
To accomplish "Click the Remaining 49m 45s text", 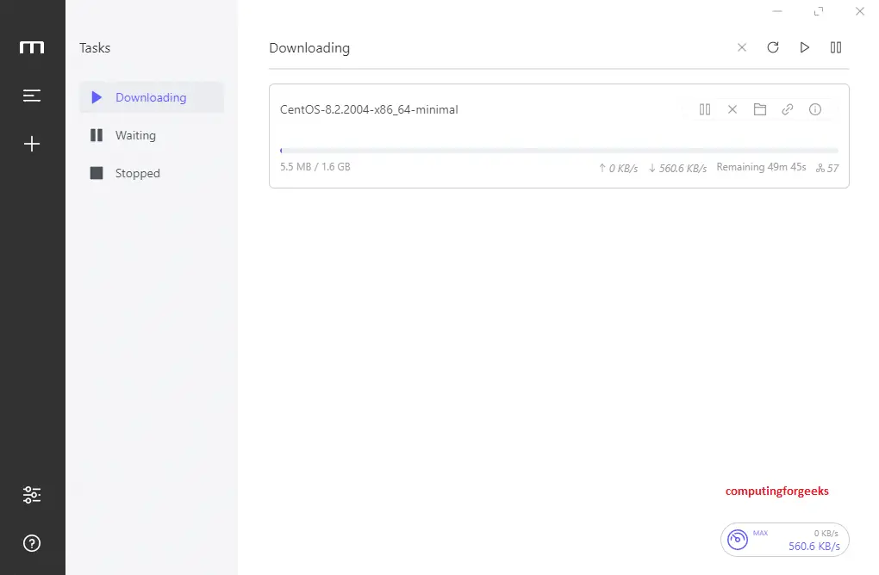I will [761, 167].
